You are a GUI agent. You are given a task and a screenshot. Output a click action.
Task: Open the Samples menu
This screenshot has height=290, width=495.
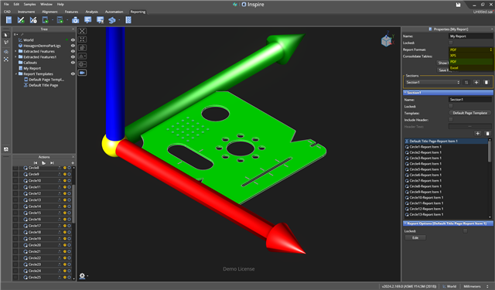click(x=29, y=4)
